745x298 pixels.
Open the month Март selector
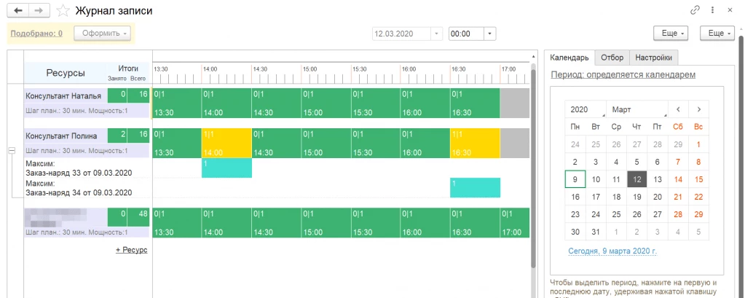coord(637,109)
